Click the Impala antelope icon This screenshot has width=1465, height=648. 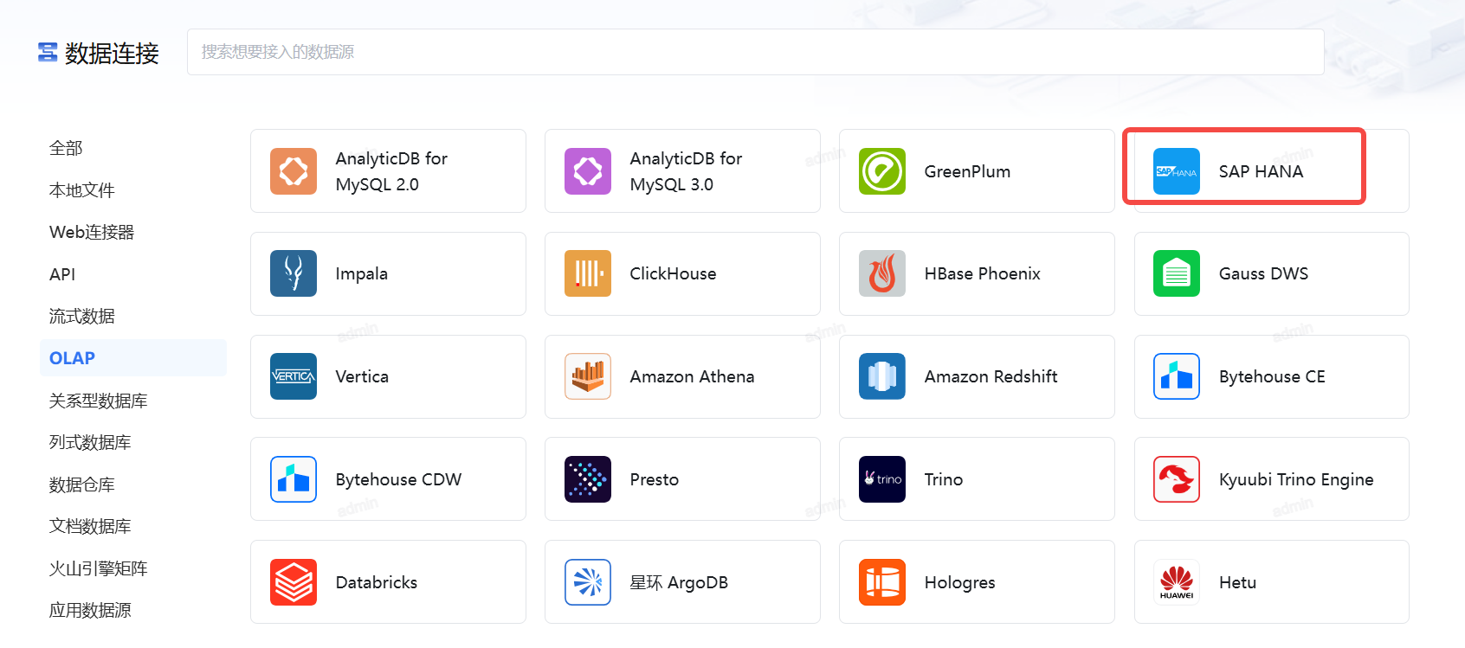293,273
